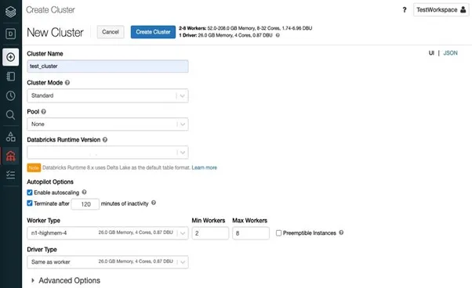Open the Cluster Mode Standard dropdown

pyautogui.click(x=107, y=95)
